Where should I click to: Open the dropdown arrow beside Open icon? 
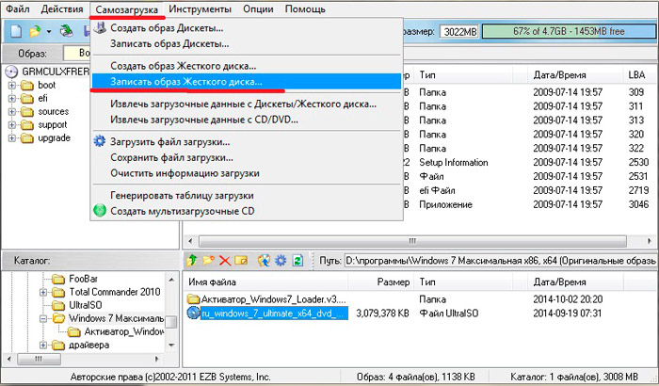pos(49,31)
